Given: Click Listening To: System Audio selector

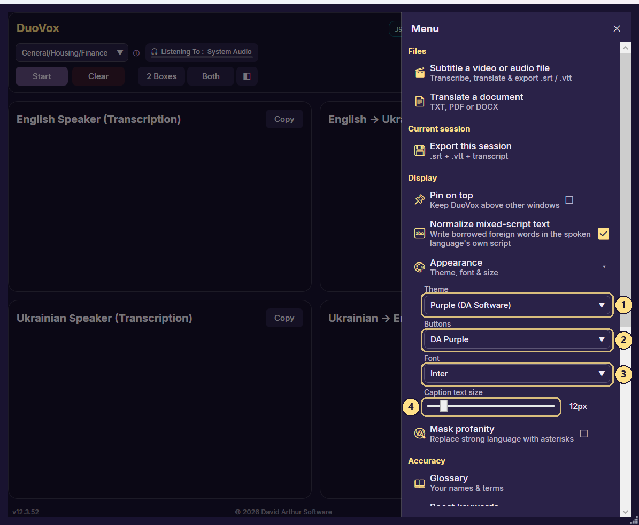Looking at the screenshot, I should (202, 52).
